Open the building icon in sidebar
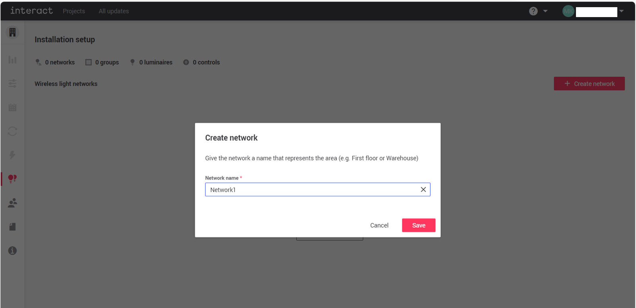Screen dimensions: 636x308 coord(12,32)
